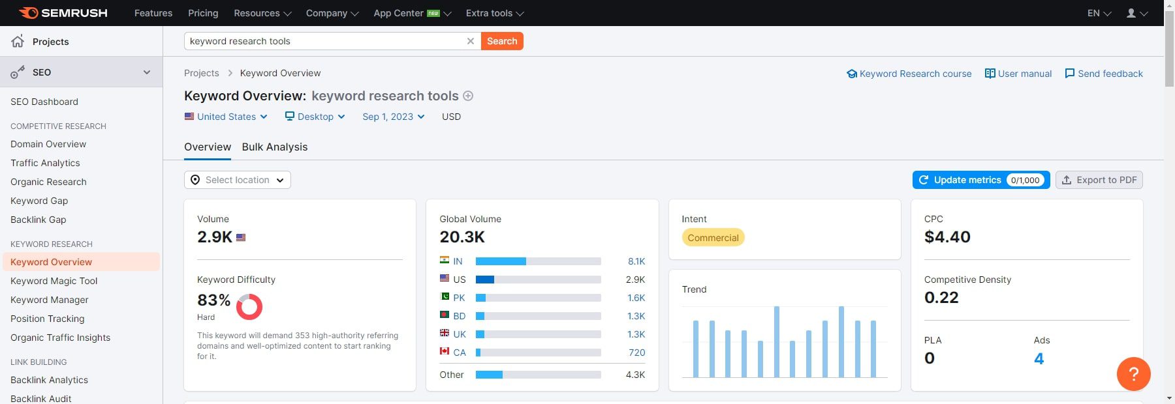
Task: Click the SEO key icon in sidebar
Action: tap(18, 72)
